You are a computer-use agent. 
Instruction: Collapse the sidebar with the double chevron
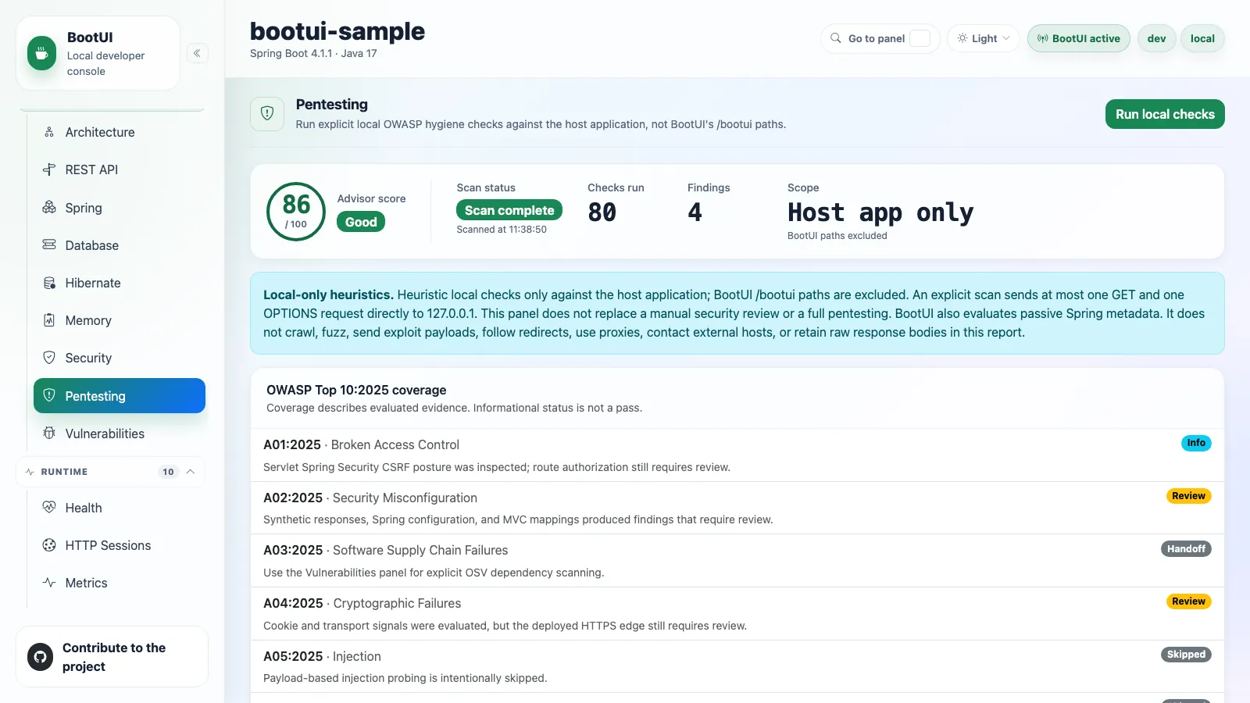(x=197, y=53)
